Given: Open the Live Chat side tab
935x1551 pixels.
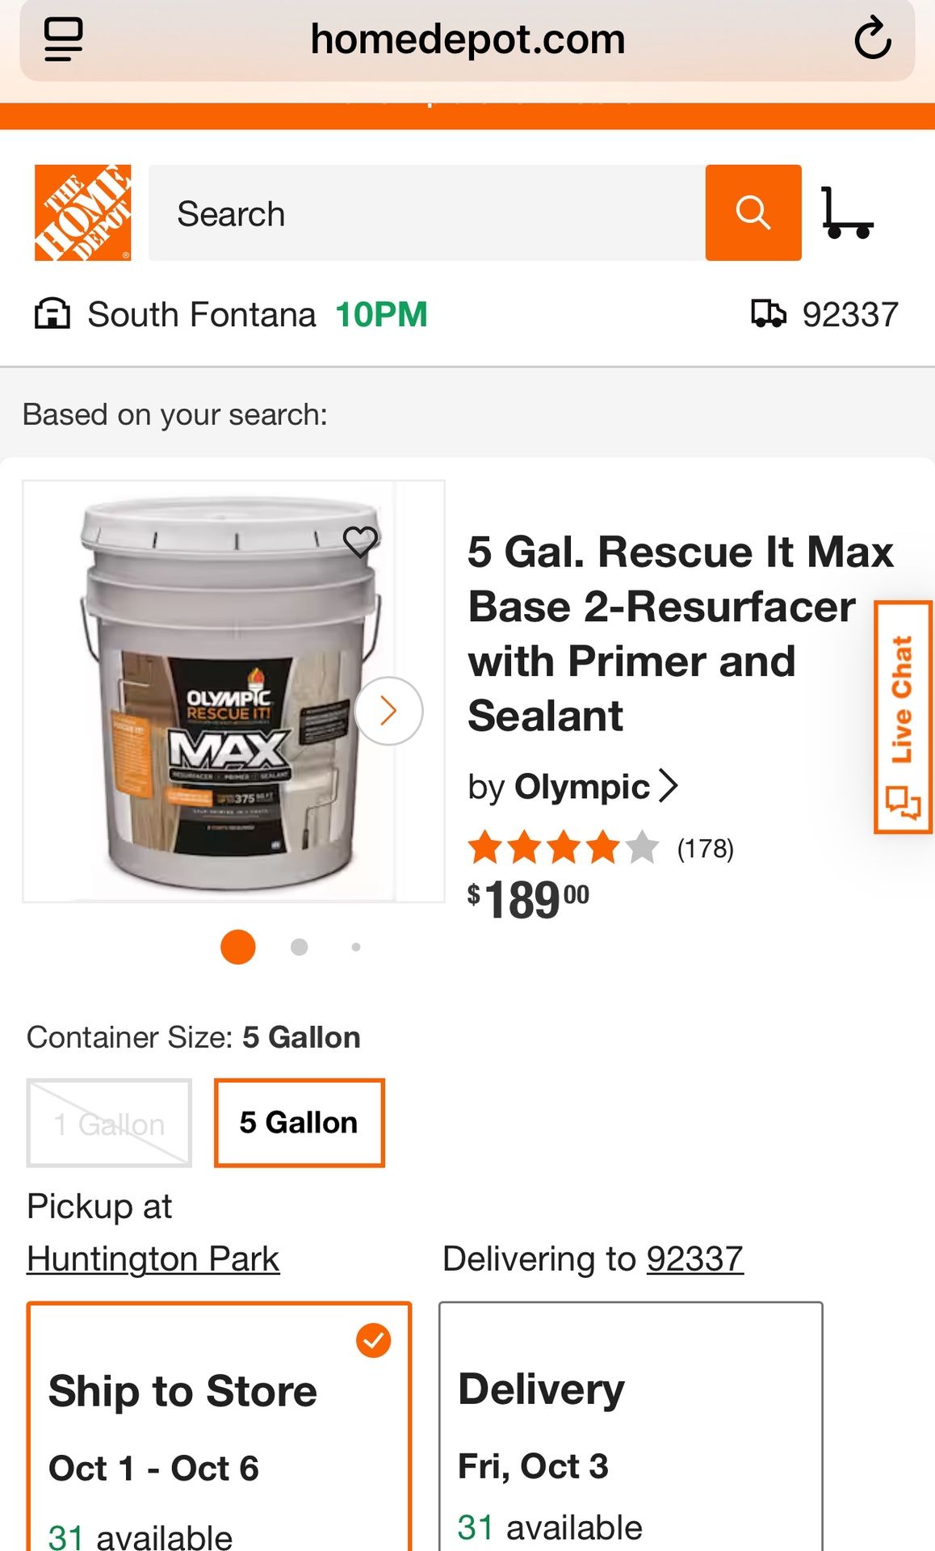Looking at the screenshot, I should [x=903, y=717].
